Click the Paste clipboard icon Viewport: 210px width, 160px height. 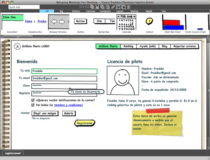point(108,7)
